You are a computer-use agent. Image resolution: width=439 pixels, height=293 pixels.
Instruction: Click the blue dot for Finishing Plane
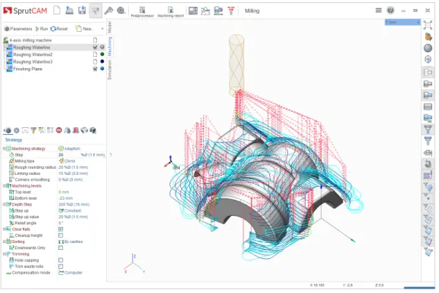pos(102,69)
